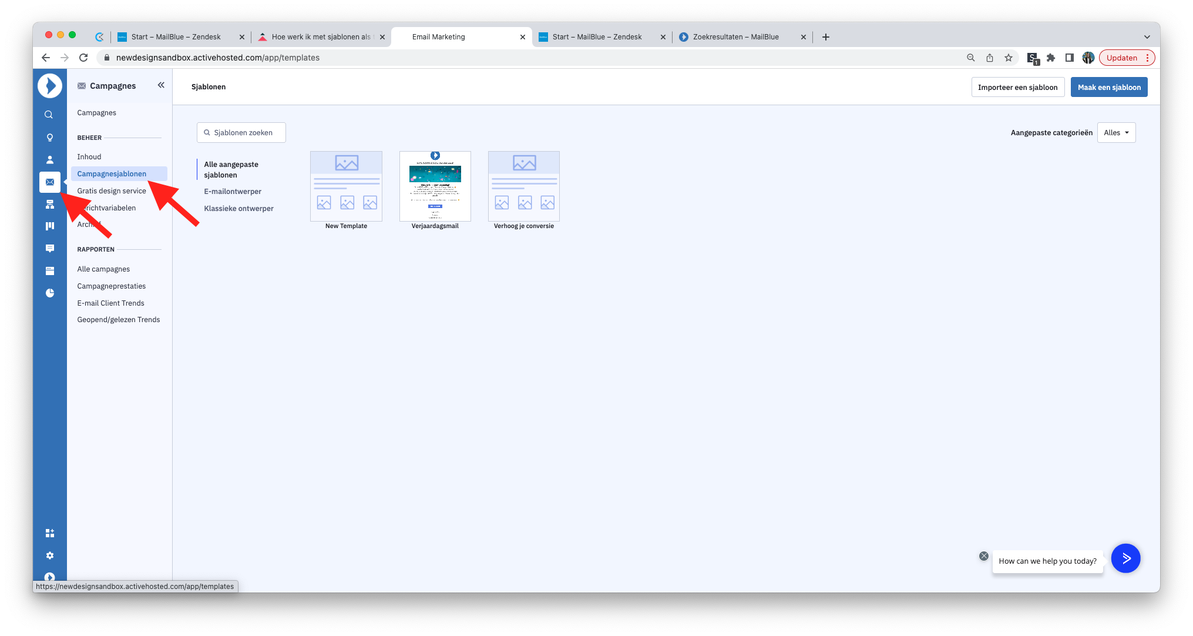1193x636 pixels.
Task: Open Campagnes link in side menu
Action: coord(96,113)
